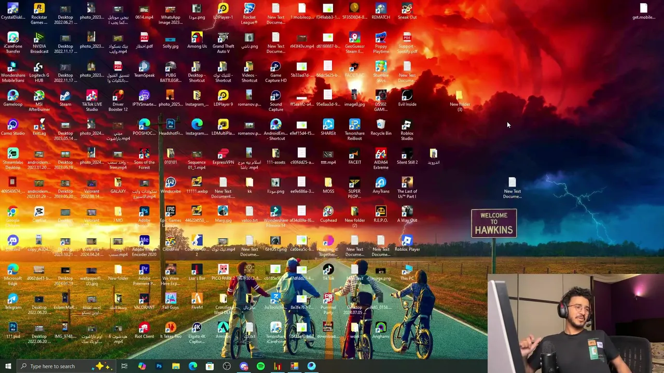Open the Camo Studio shortcut
The height and width of the screenshot is (373, 664).
point(13,127)
